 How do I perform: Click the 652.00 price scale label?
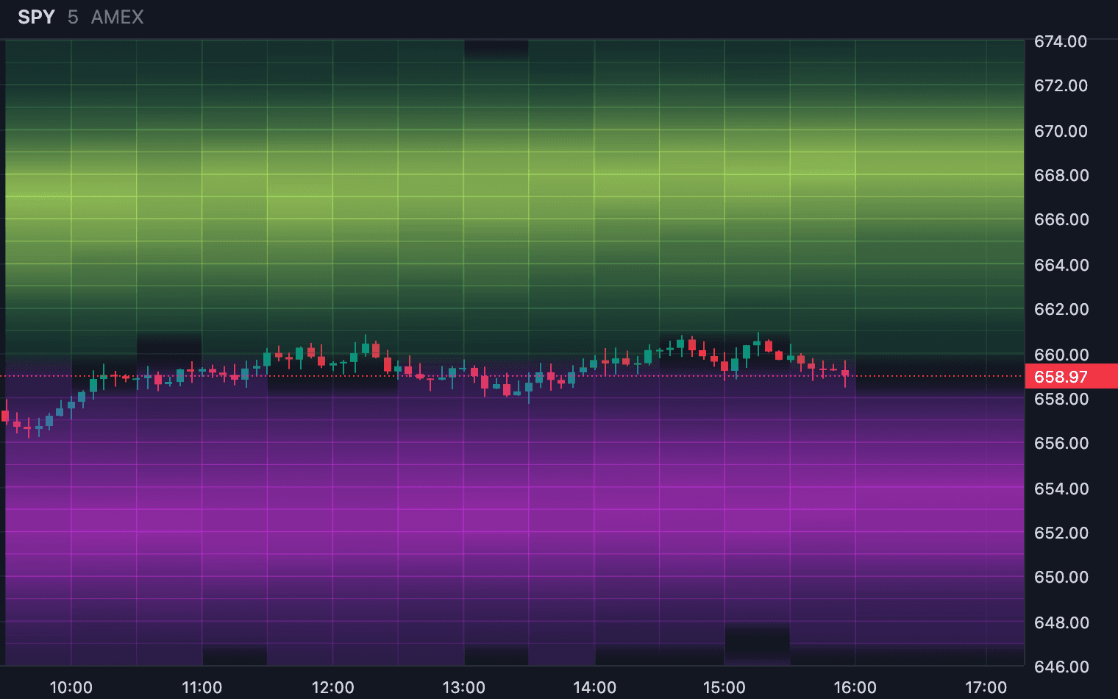[x=1061, y=533]
